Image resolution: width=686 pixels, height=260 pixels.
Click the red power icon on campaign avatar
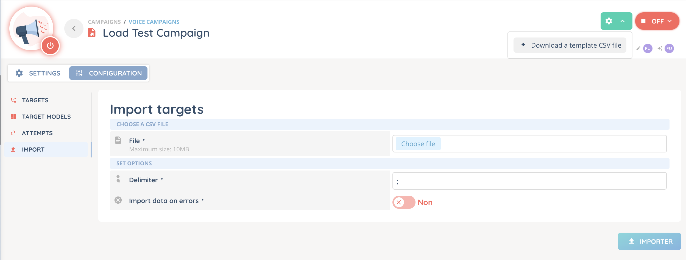click(x=50, y=45)
